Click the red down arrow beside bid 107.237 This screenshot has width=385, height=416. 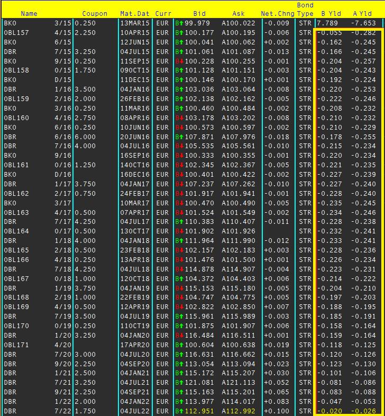[181, 184]
